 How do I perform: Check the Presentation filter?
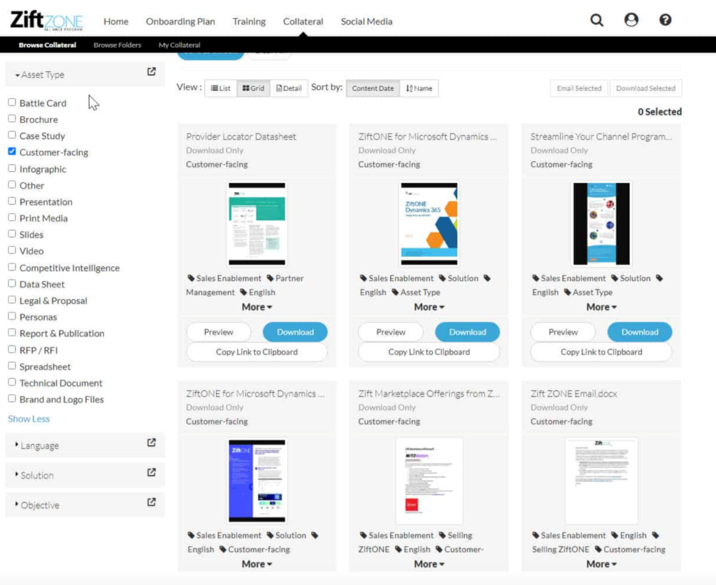(12, 201)
